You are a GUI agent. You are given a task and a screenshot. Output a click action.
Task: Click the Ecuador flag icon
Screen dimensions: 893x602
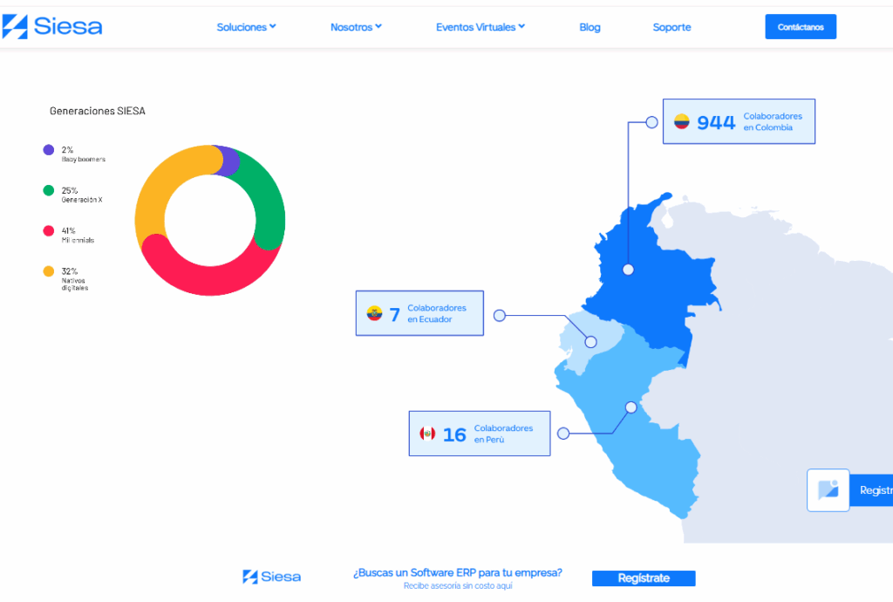coord(374,313)
